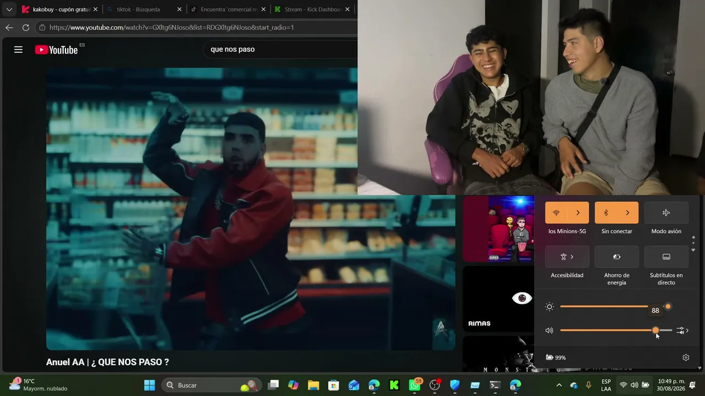Screen dimensions: 705x396
Task: Enable Subtítulos en directo
Action: (x=666, y=257)
